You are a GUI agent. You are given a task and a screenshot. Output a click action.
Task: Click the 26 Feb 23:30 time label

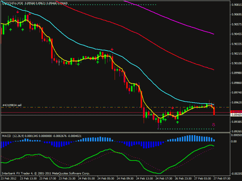pyautogui.click(x=183, y=179)
